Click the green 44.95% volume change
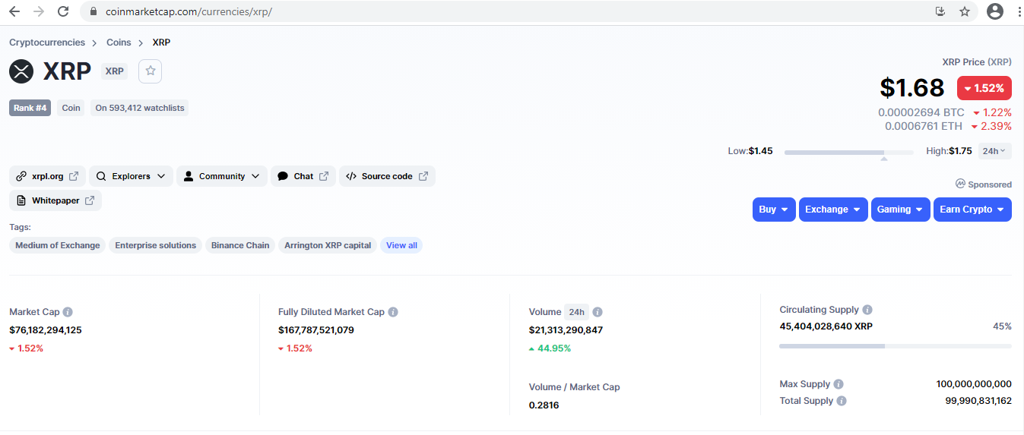The height and width of the screenshot is (435, 1024). [550, 348]
